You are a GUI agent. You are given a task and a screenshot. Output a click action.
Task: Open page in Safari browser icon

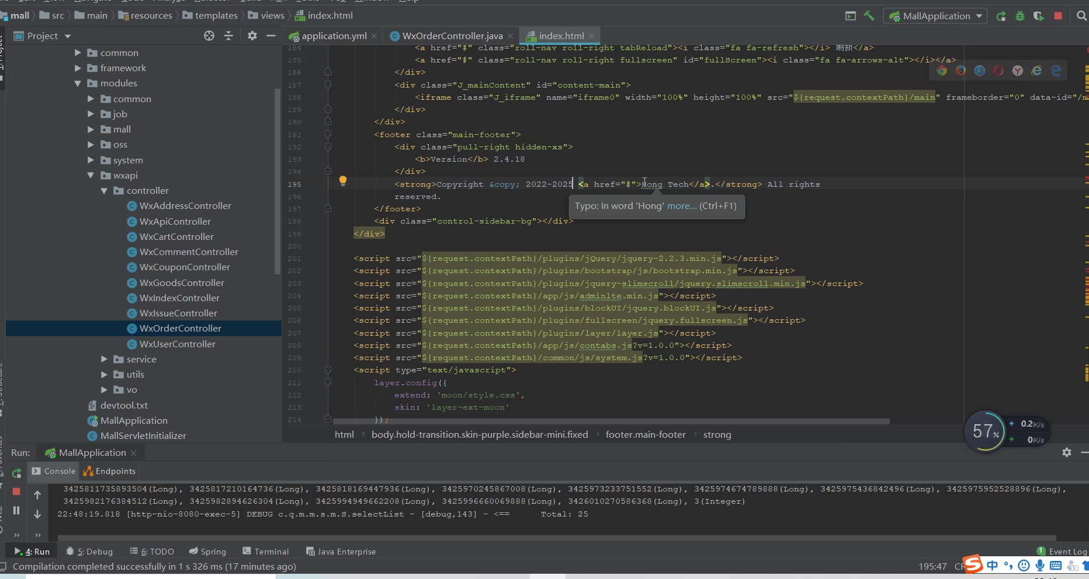click(980, 71)
